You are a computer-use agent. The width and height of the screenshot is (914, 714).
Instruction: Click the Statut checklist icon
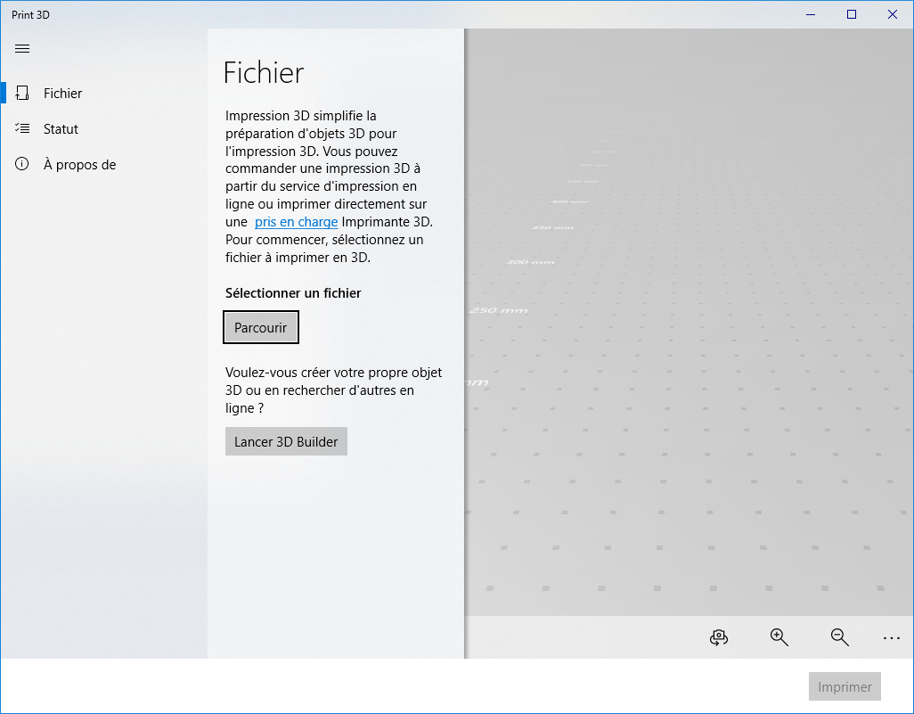point(22,128)
